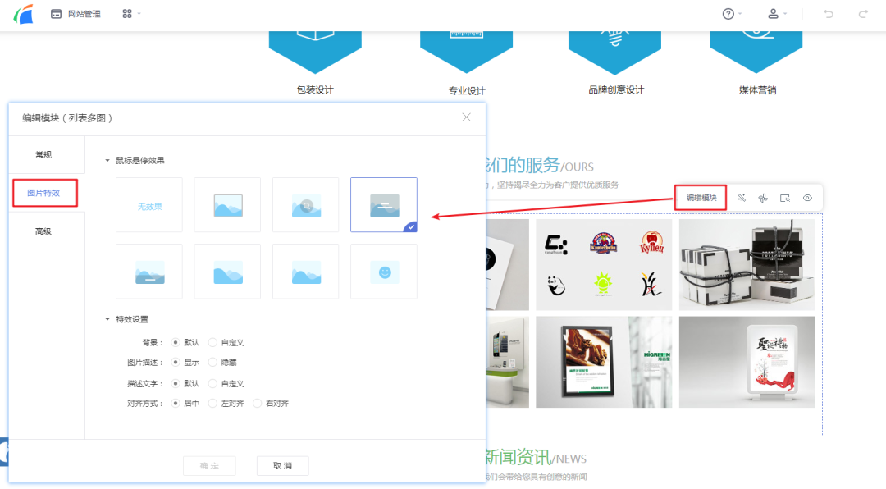The width and height of the screenshot is (886, 489).
Task: Select the centered text overlay hover effect
Action: click(384, 204)
